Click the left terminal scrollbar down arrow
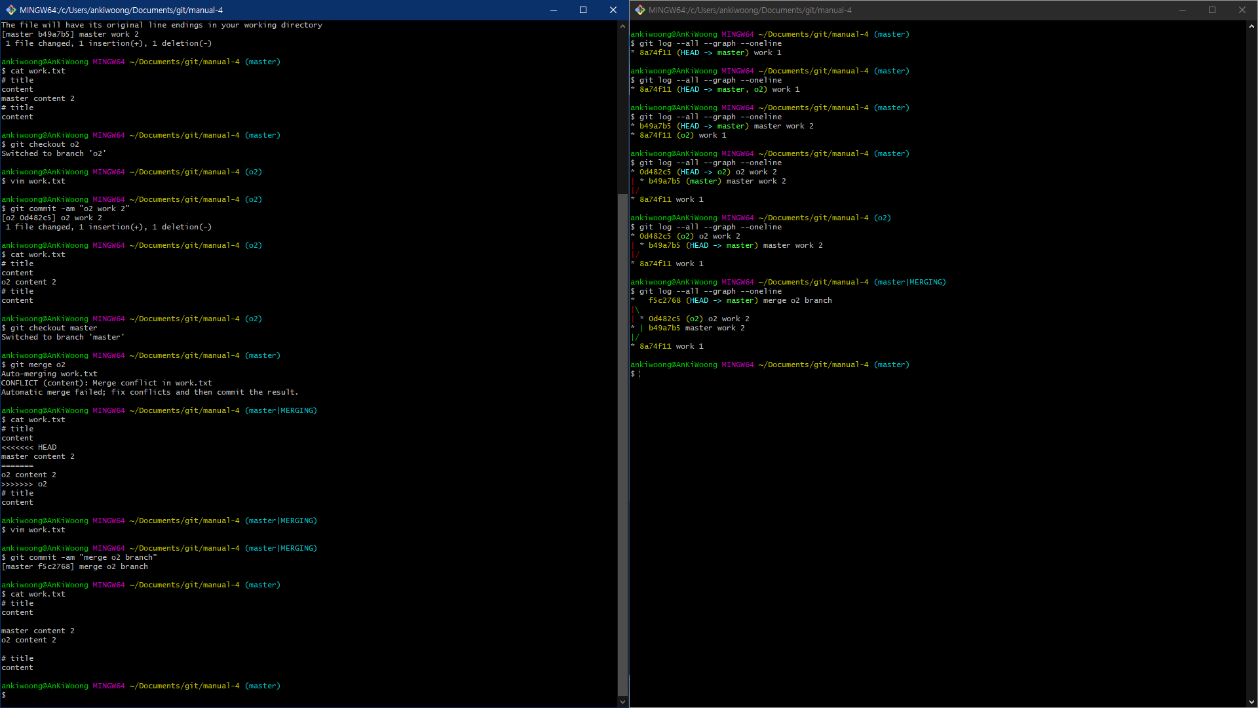The width and height of the screenshot is (1258, 708). (x=622, y=701)
